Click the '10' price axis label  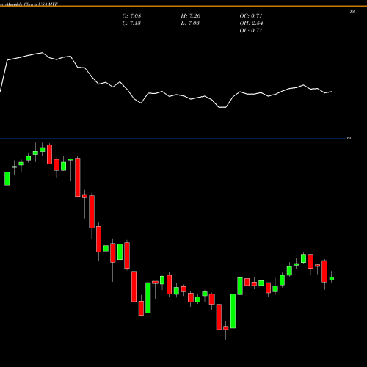349,138
